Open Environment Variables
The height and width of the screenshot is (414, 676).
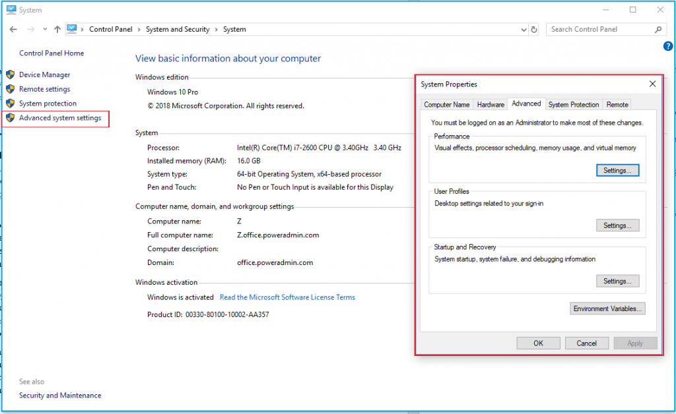coord(607,308)
